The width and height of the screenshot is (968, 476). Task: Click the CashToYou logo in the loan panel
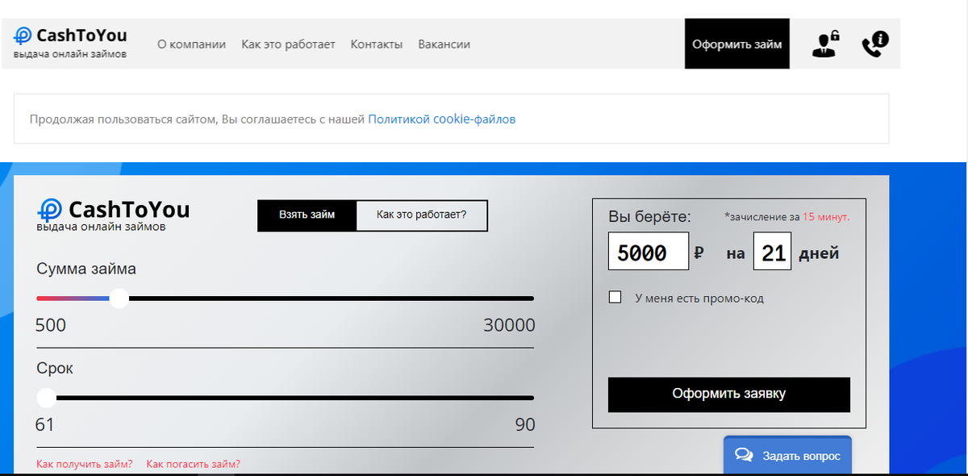(x=113, y=215)
